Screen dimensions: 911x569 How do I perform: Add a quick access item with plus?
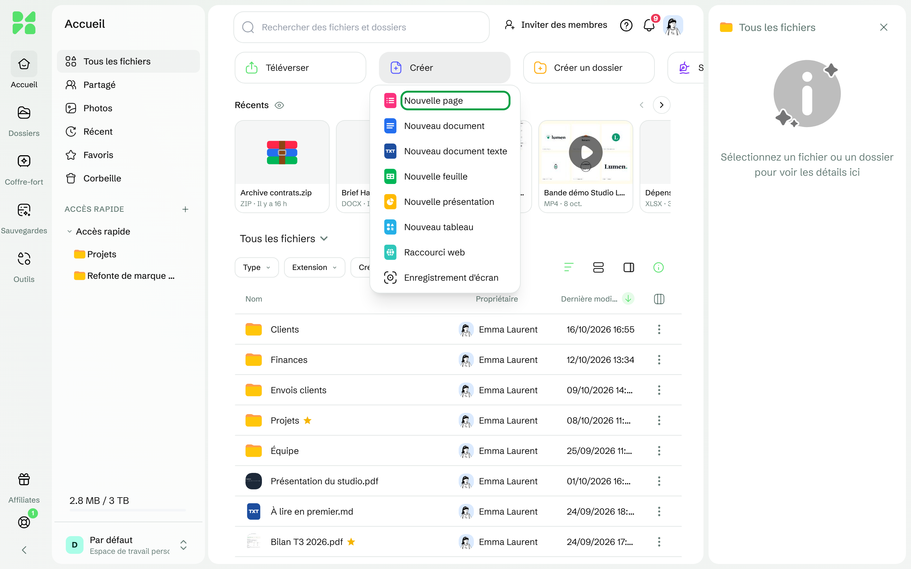pyautogui.click(x=185, y=209)
